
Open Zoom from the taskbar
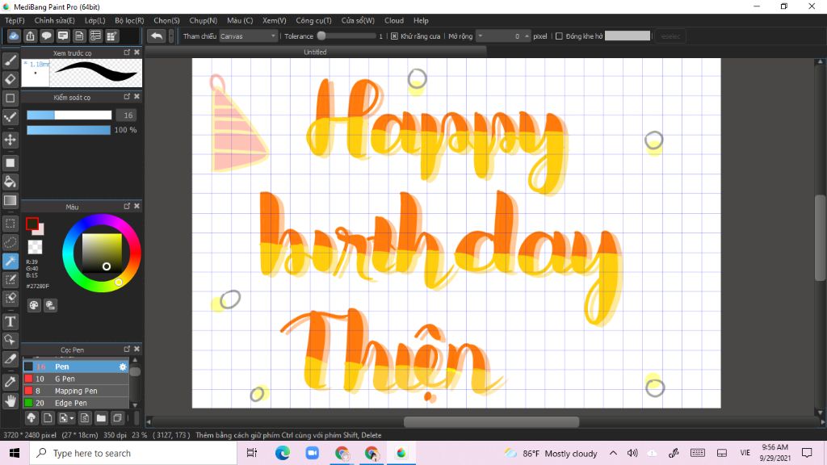click(x=313, y=453)
